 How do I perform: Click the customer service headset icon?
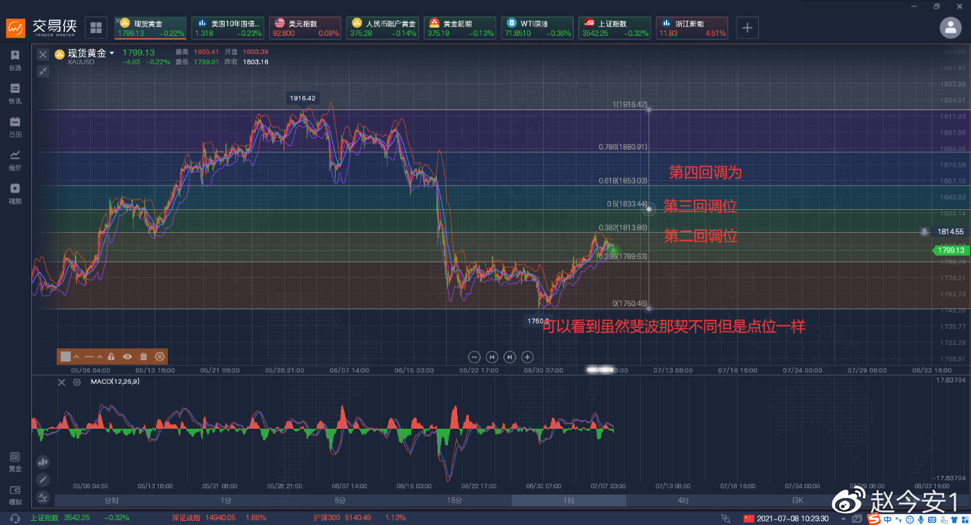click(15, 518)
